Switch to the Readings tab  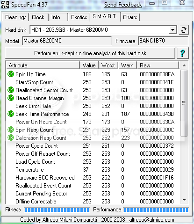pos(15,17)
